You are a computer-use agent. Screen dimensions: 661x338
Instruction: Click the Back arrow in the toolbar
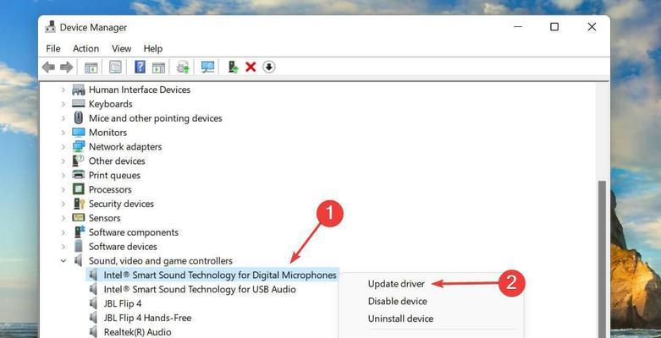click(x=48, y=67)
